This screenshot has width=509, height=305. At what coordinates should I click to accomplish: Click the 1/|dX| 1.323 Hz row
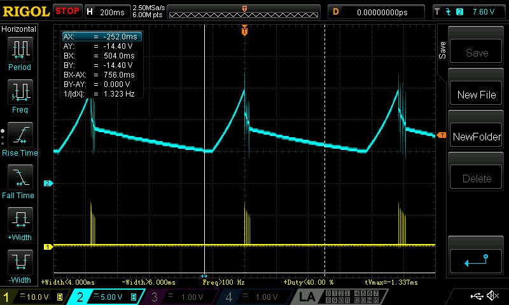click(102, 94)
